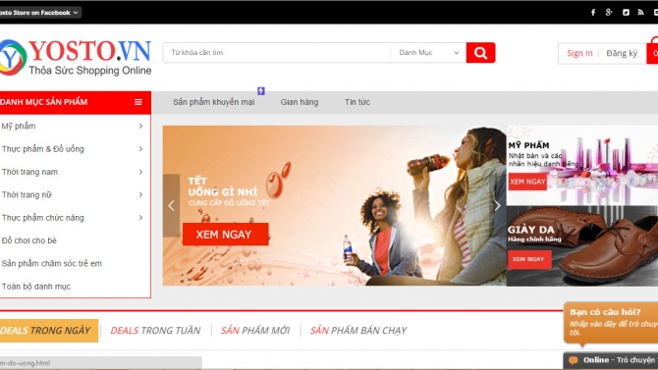658x370 pixels.
Task: Open the Đồ chơi cho bé category
Action: pyautogui.click(x=28, y=240)
